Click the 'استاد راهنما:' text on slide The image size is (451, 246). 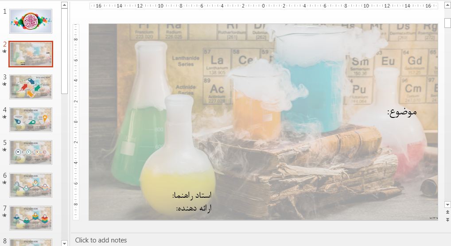[x=192, y=195]
